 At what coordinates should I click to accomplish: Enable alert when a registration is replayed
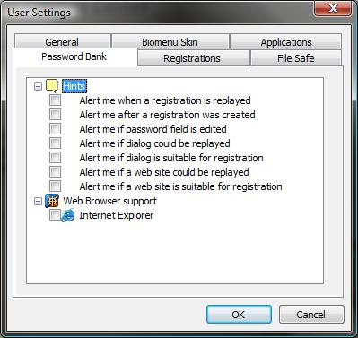[56, 100]
